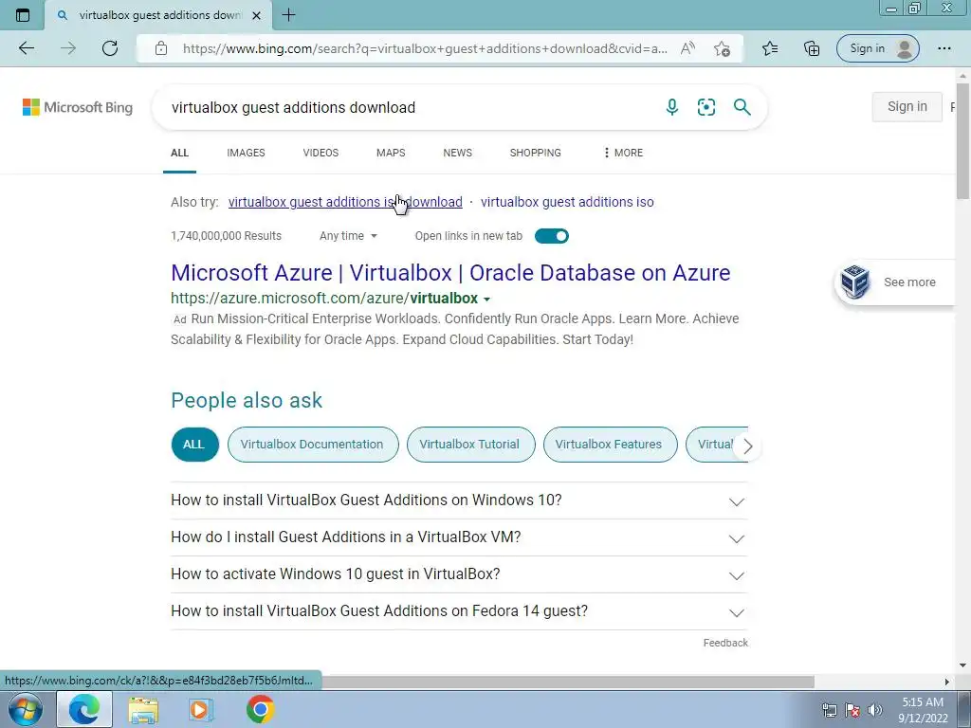Viewport: 971px width, 728px height.
Task: Click Edge profile Sign in button
Action: (x=877, y=48)
